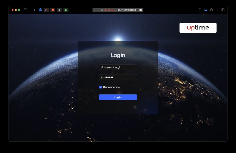Open the green diamond pinned tab icon
The height and width of the screenshot is (153, 236).
point(66,10)
